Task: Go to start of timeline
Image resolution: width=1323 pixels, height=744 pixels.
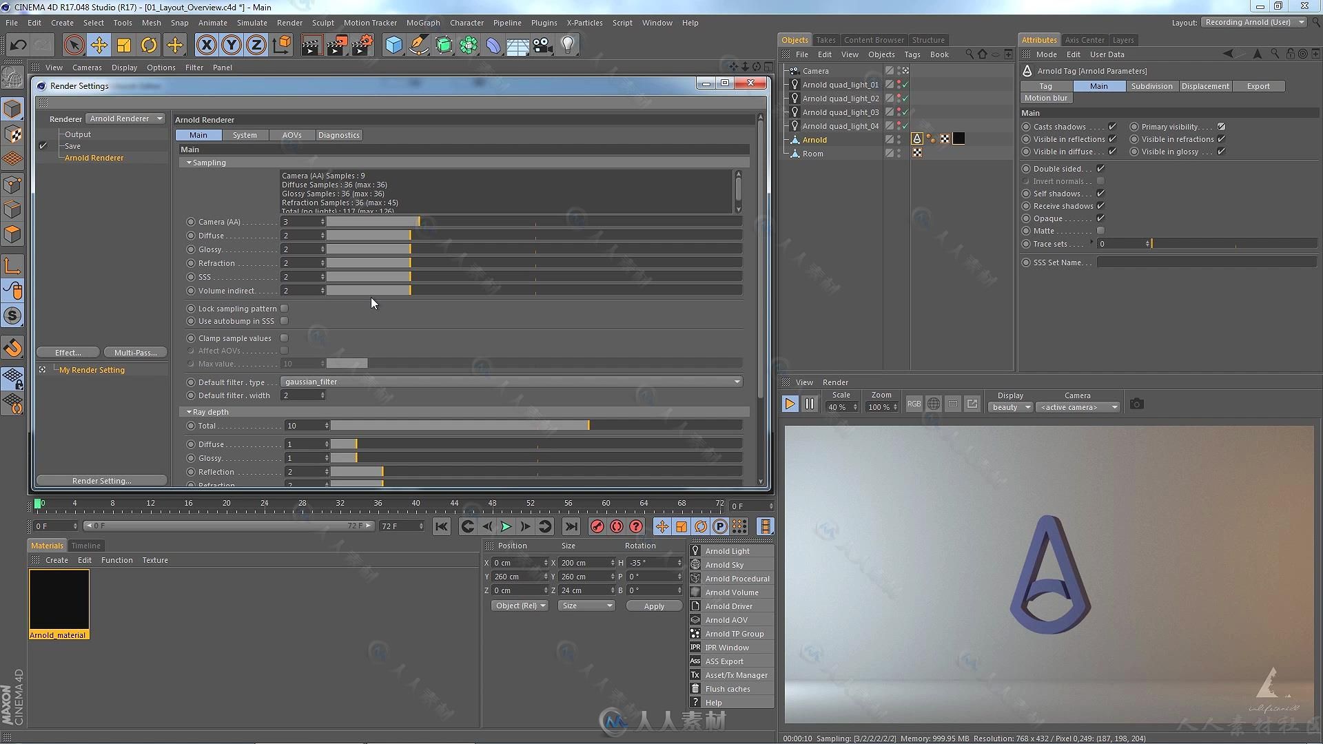Action: (x=442, y=527)
